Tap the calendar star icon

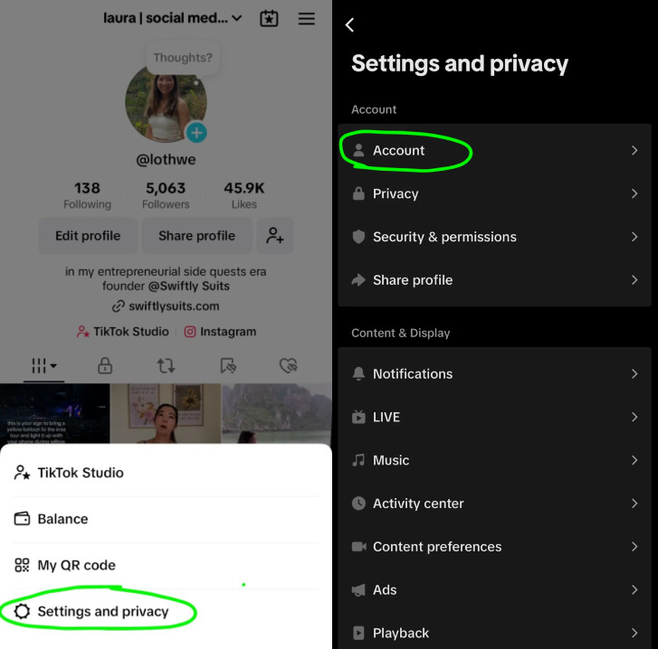pos(269,18)
